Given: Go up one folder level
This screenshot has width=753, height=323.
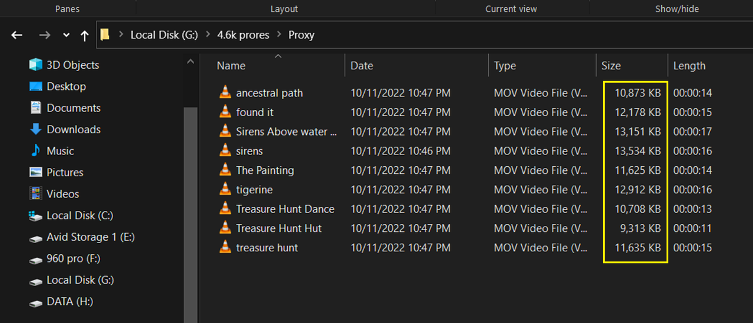Looking at the screenshot, I should (84, 35).
